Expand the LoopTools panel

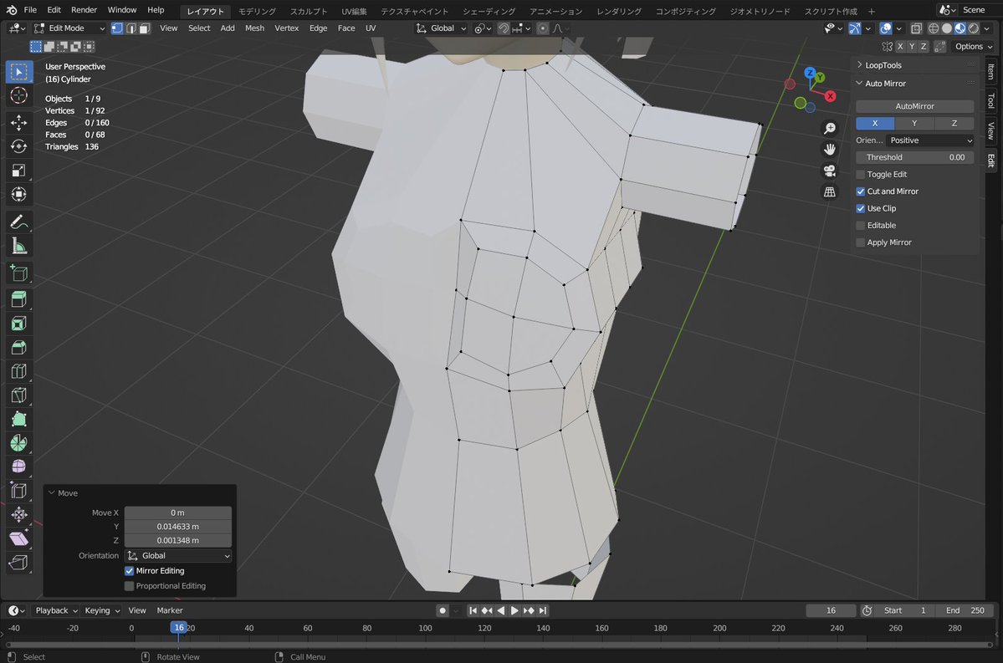pos(883,65)
